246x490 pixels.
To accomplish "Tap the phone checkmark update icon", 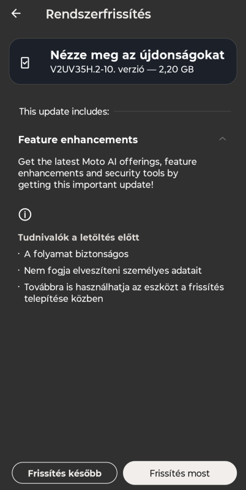I will pos(25,62).
